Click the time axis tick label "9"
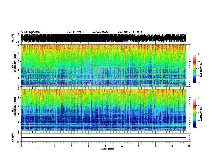 tap(172, 146)
